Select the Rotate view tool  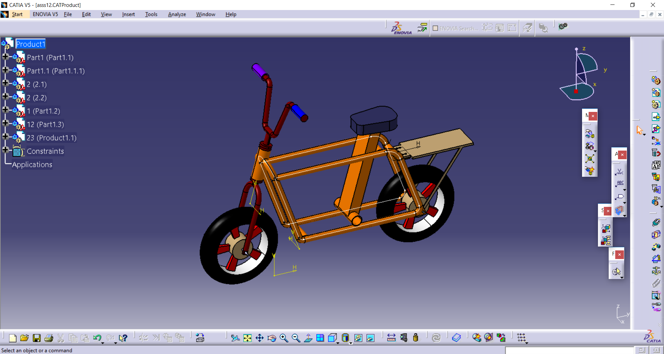(271, 338)
